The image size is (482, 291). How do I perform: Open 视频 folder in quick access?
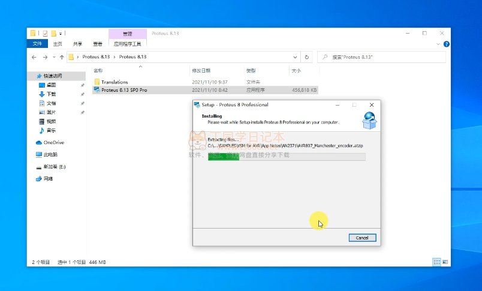[x=51, y=122]
